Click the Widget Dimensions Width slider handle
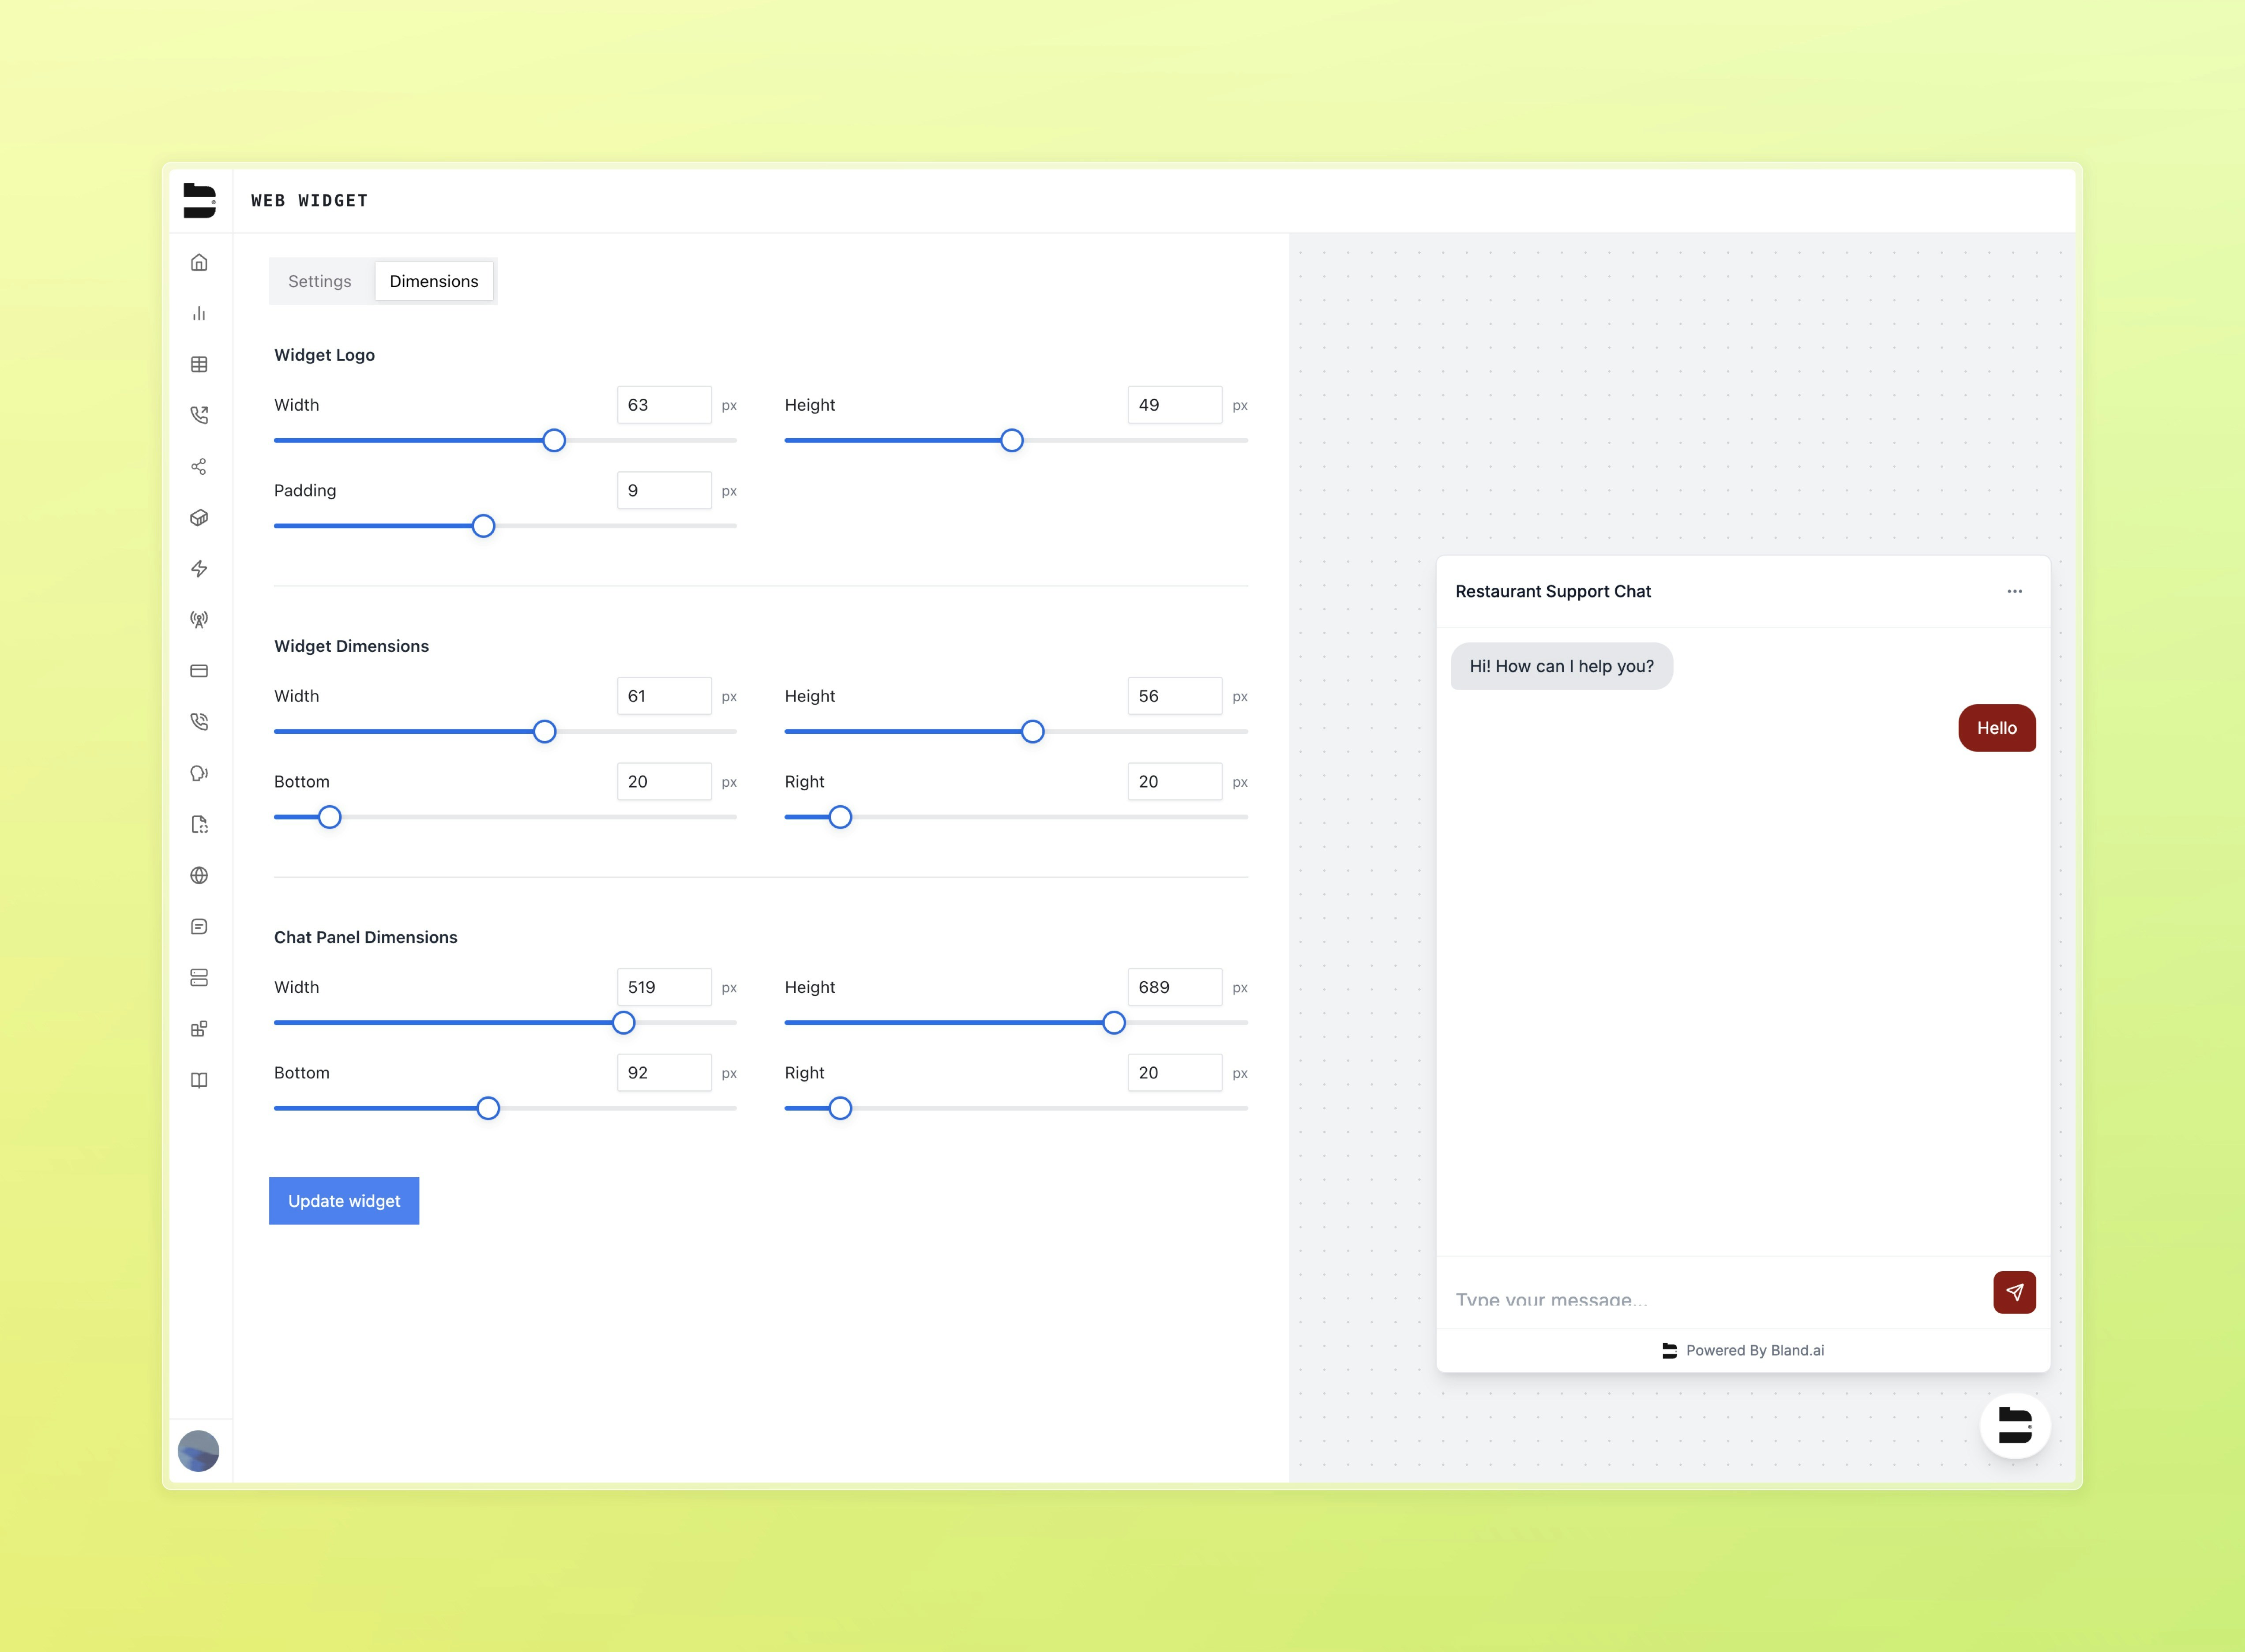This screenshot has height=1652, width=2245. click(x=544, y=732)
